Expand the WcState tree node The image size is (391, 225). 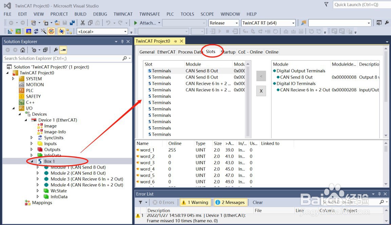pos(38,190)
